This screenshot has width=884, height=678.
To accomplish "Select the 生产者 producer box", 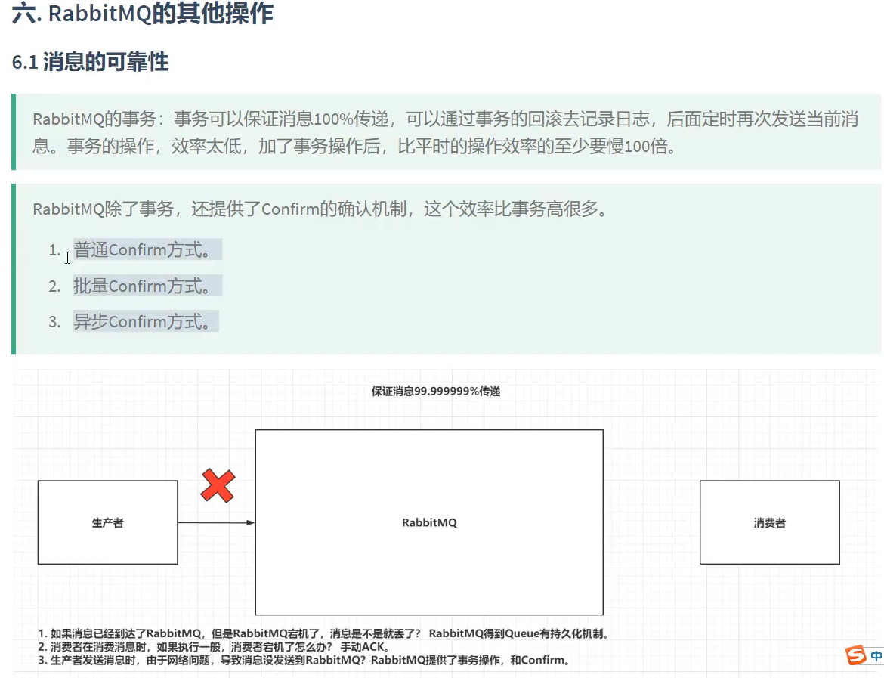I will [107, 522].
